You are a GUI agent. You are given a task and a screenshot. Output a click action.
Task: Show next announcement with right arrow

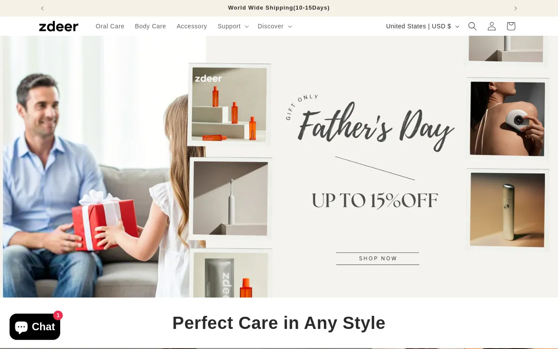[x=516, y=8]
